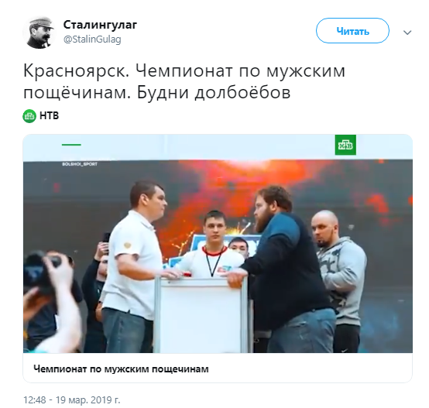The image size is (429, 408).
Task: Click the white podium between the competitors
Action: point(201,314)
